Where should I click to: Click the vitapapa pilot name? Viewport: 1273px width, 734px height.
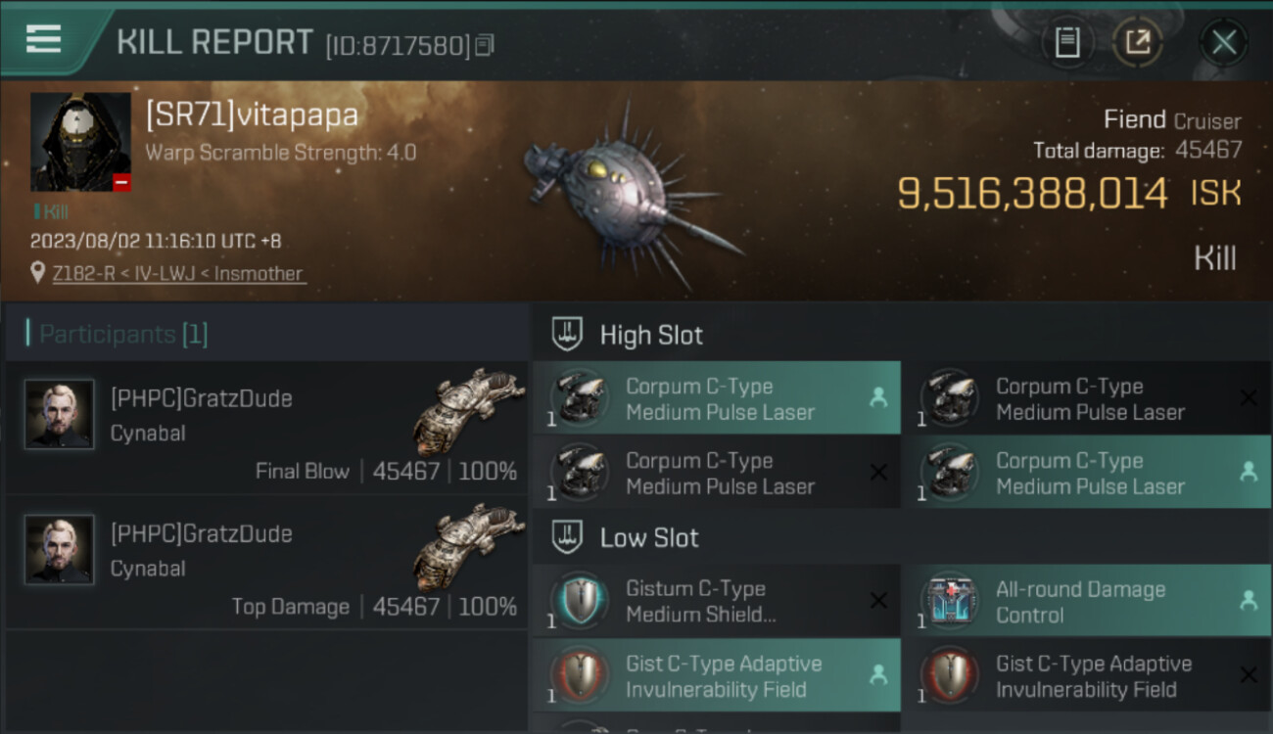coord(252,115)
